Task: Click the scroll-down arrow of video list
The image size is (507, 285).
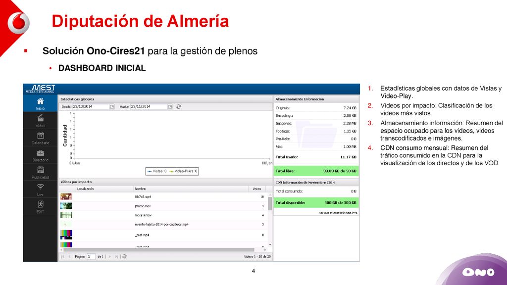Action: pyautogui.click(x=270, y=245)
